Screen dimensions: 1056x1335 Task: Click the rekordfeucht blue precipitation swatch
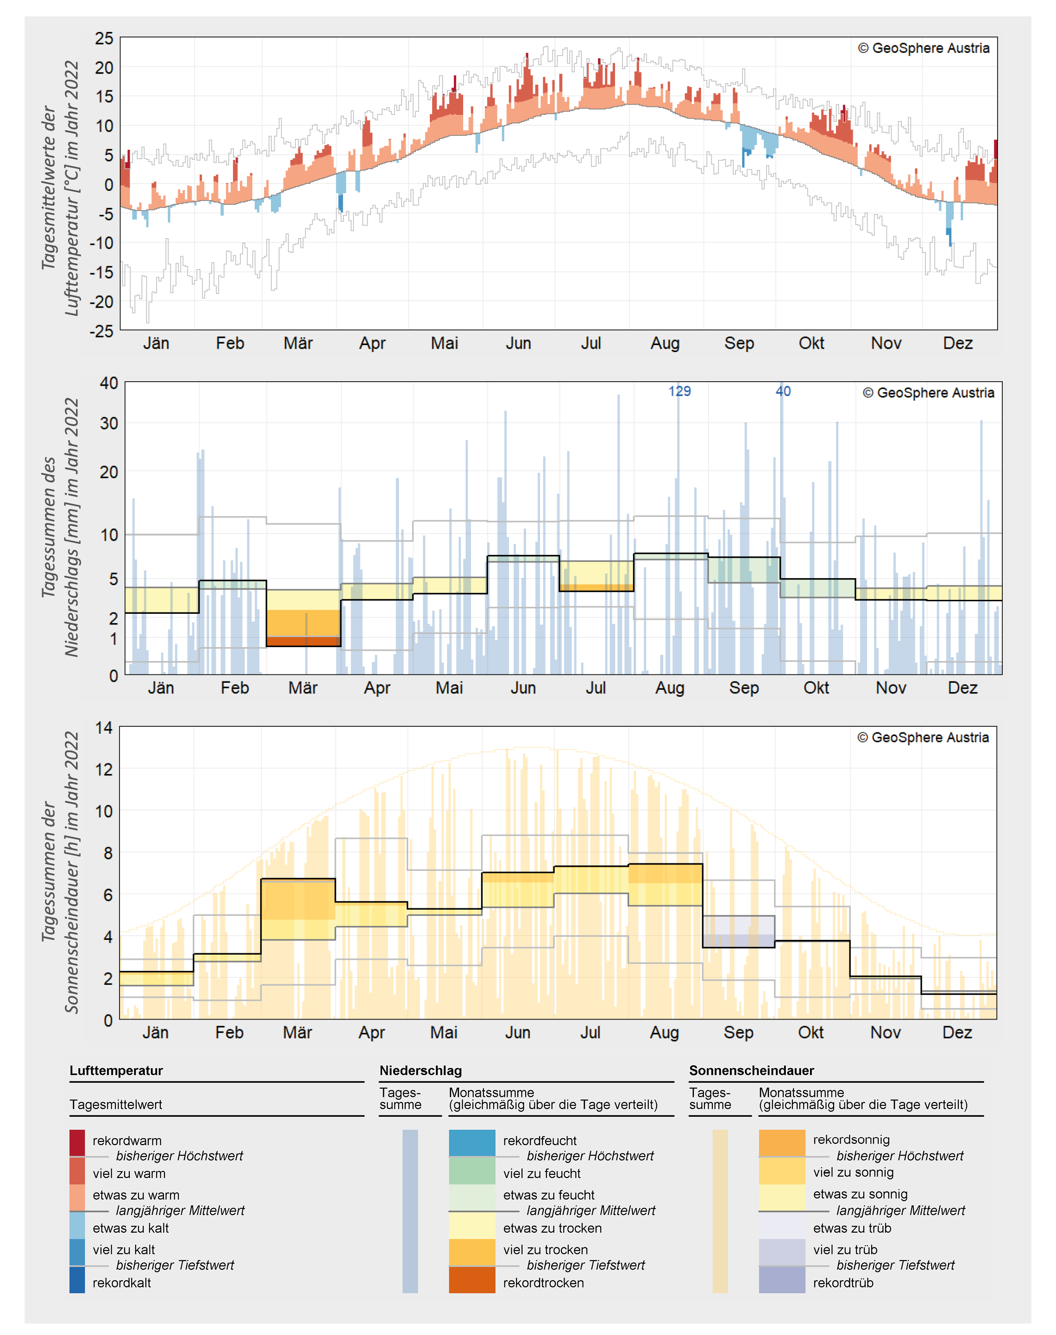[x=472, y=1142]
